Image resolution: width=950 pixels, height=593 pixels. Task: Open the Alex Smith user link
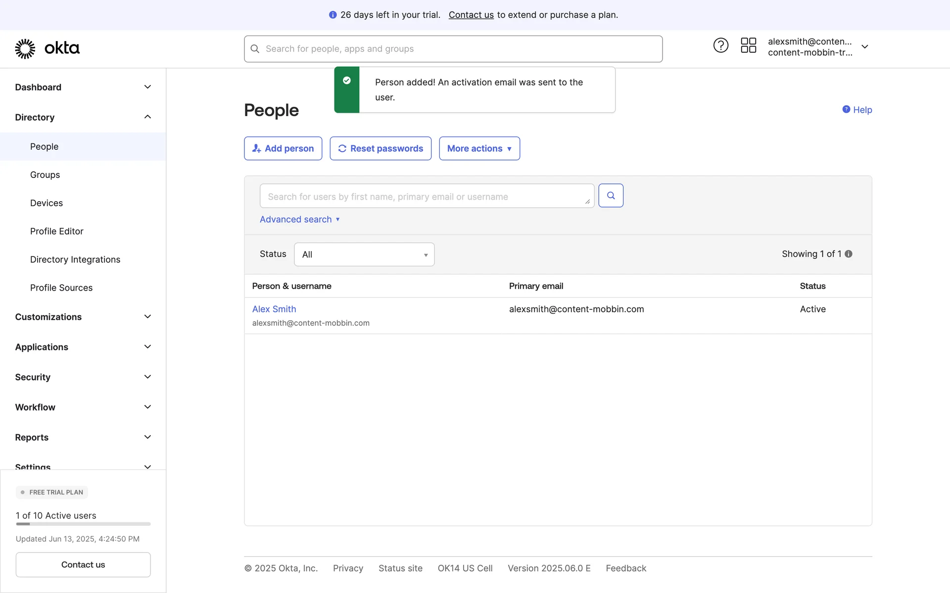tap(274, 309)
